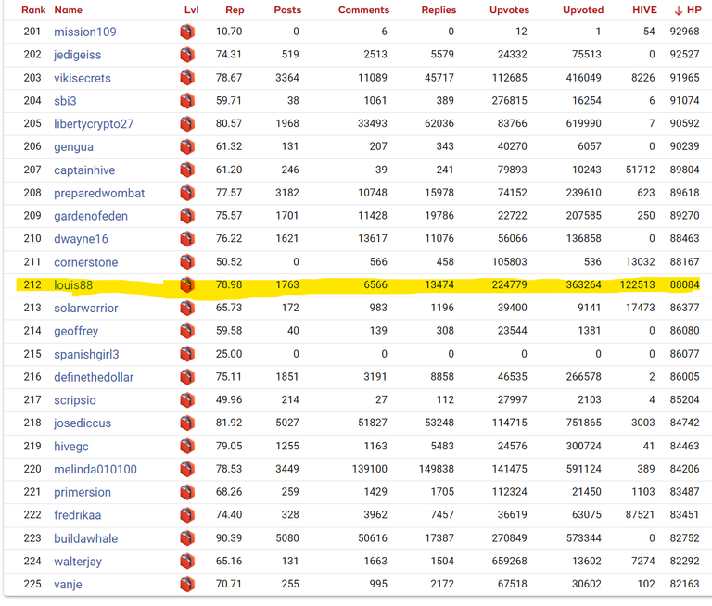Sort table by Rep column header
Image resolution: width=712 pixels, height=606 pixels.
[235, 10]
